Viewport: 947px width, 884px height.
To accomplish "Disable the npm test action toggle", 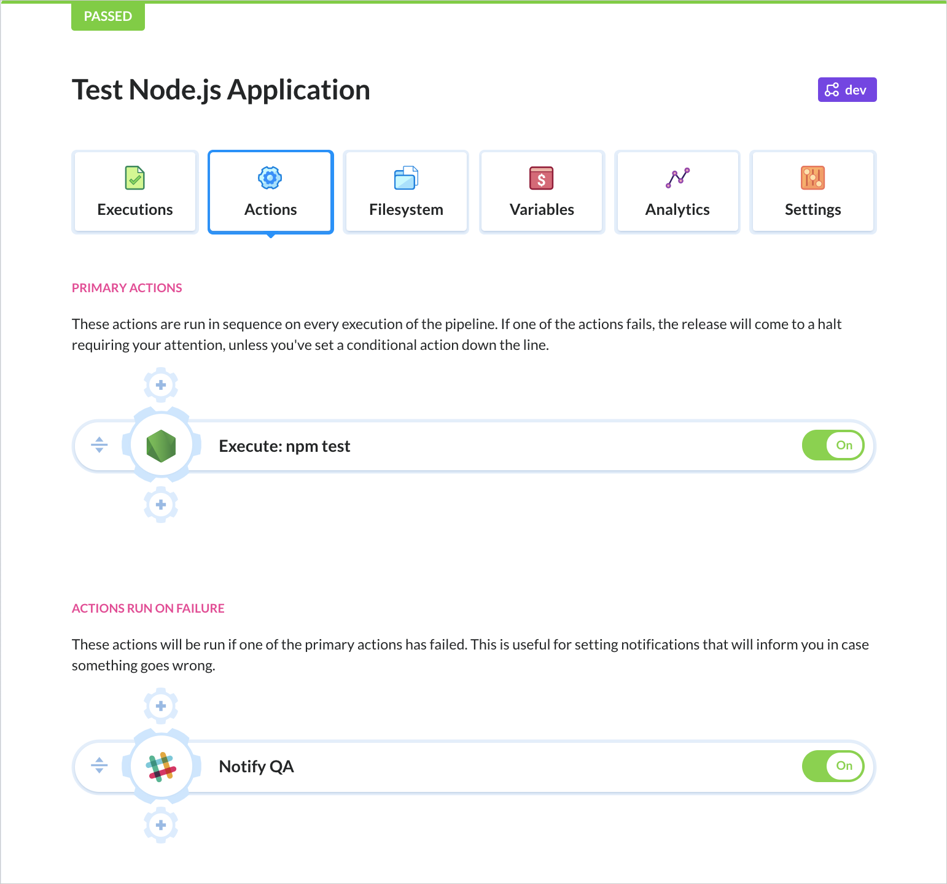I will click(833, 445).
